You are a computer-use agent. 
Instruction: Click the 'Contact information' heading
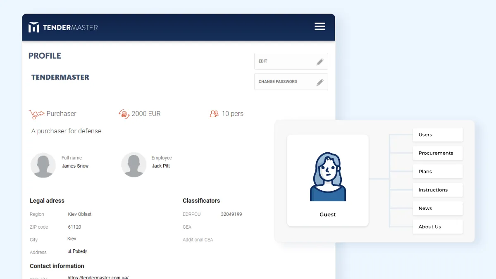[57, 266]
